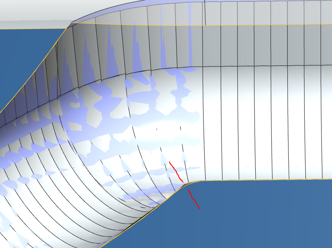
Task: Click the lower red curve segment
Action: click(x=194, y=198)
